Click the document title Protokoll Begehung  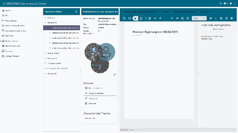click(x=155, y=32)
